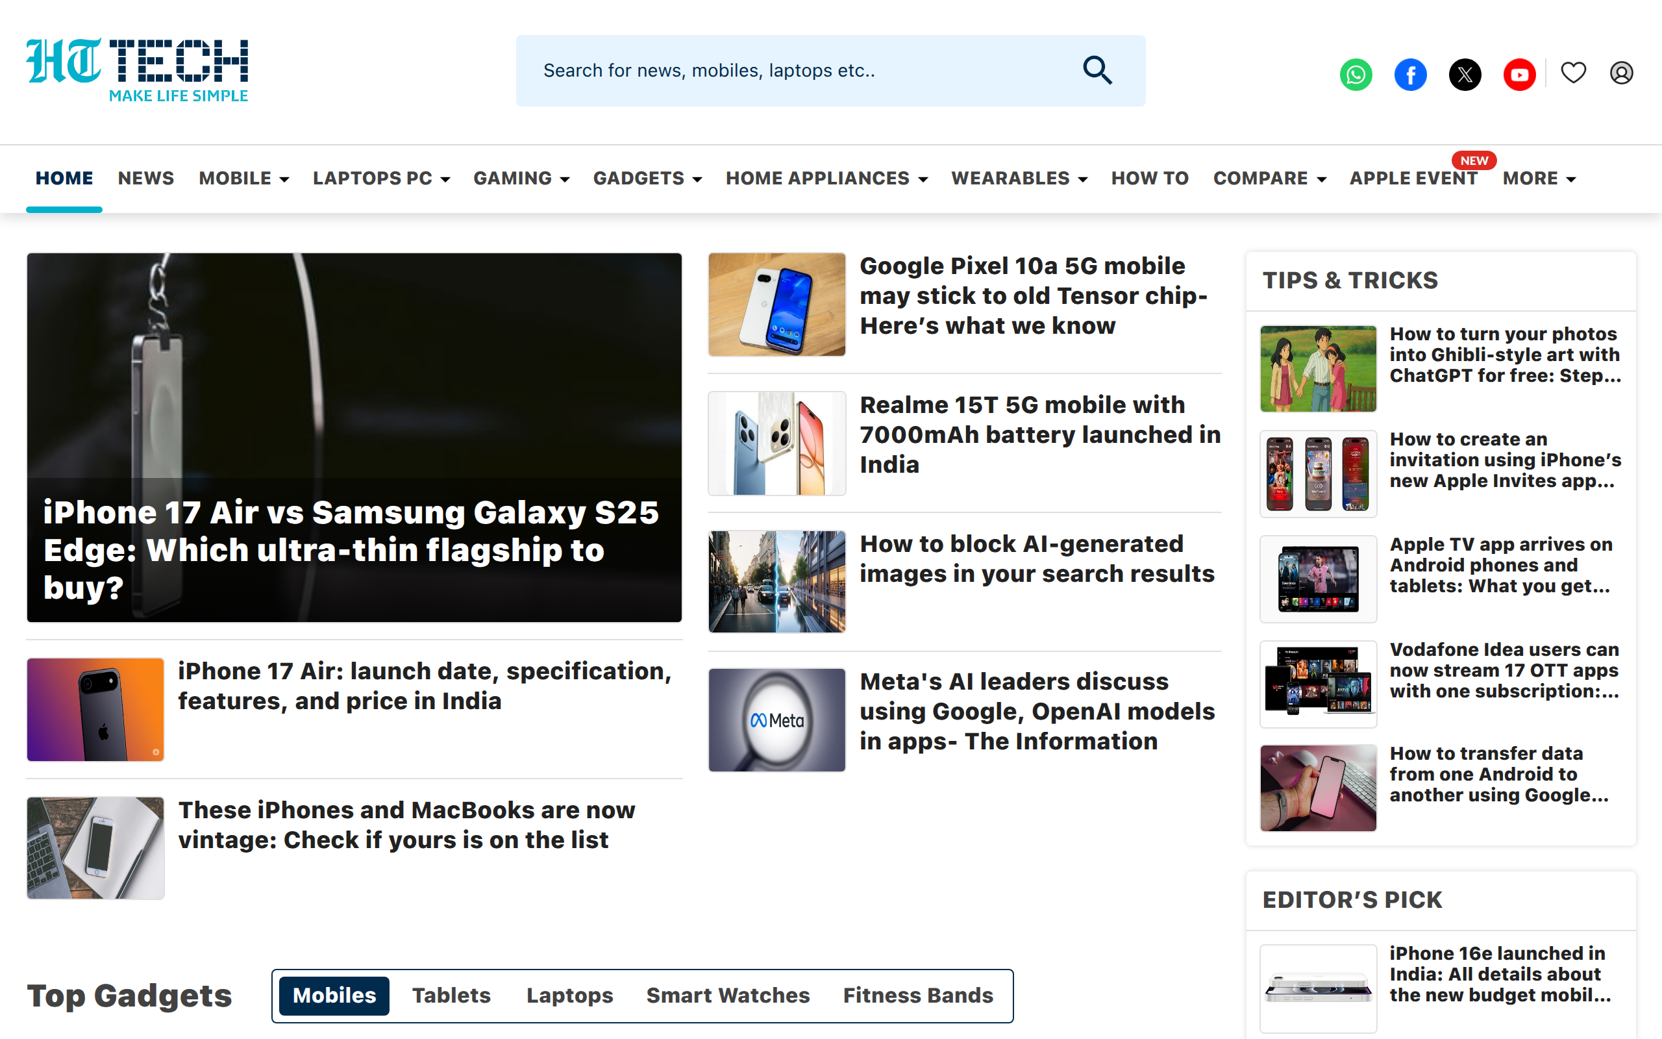The width and height of the screenshot is (1662, 1039).
Task: Expand the HOME APPLIANCES dropdown menu
Action: [827, 178]
